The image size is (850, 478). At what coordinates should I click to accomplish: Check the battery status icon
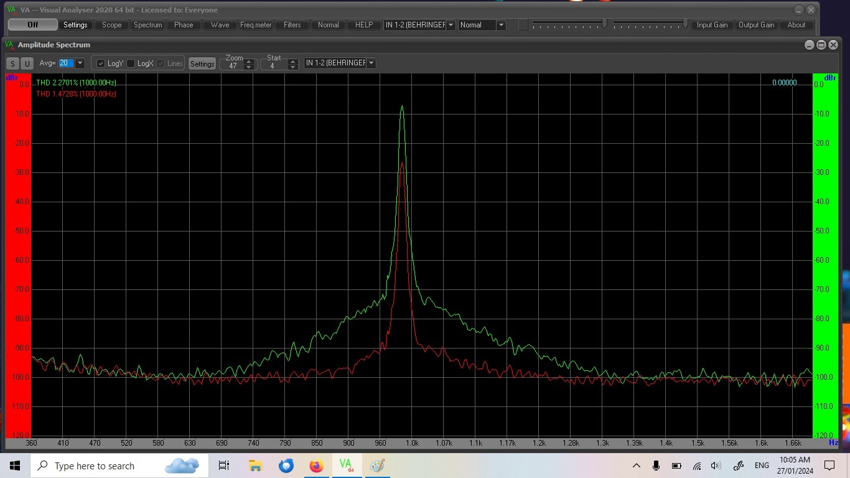coord(676,466)
